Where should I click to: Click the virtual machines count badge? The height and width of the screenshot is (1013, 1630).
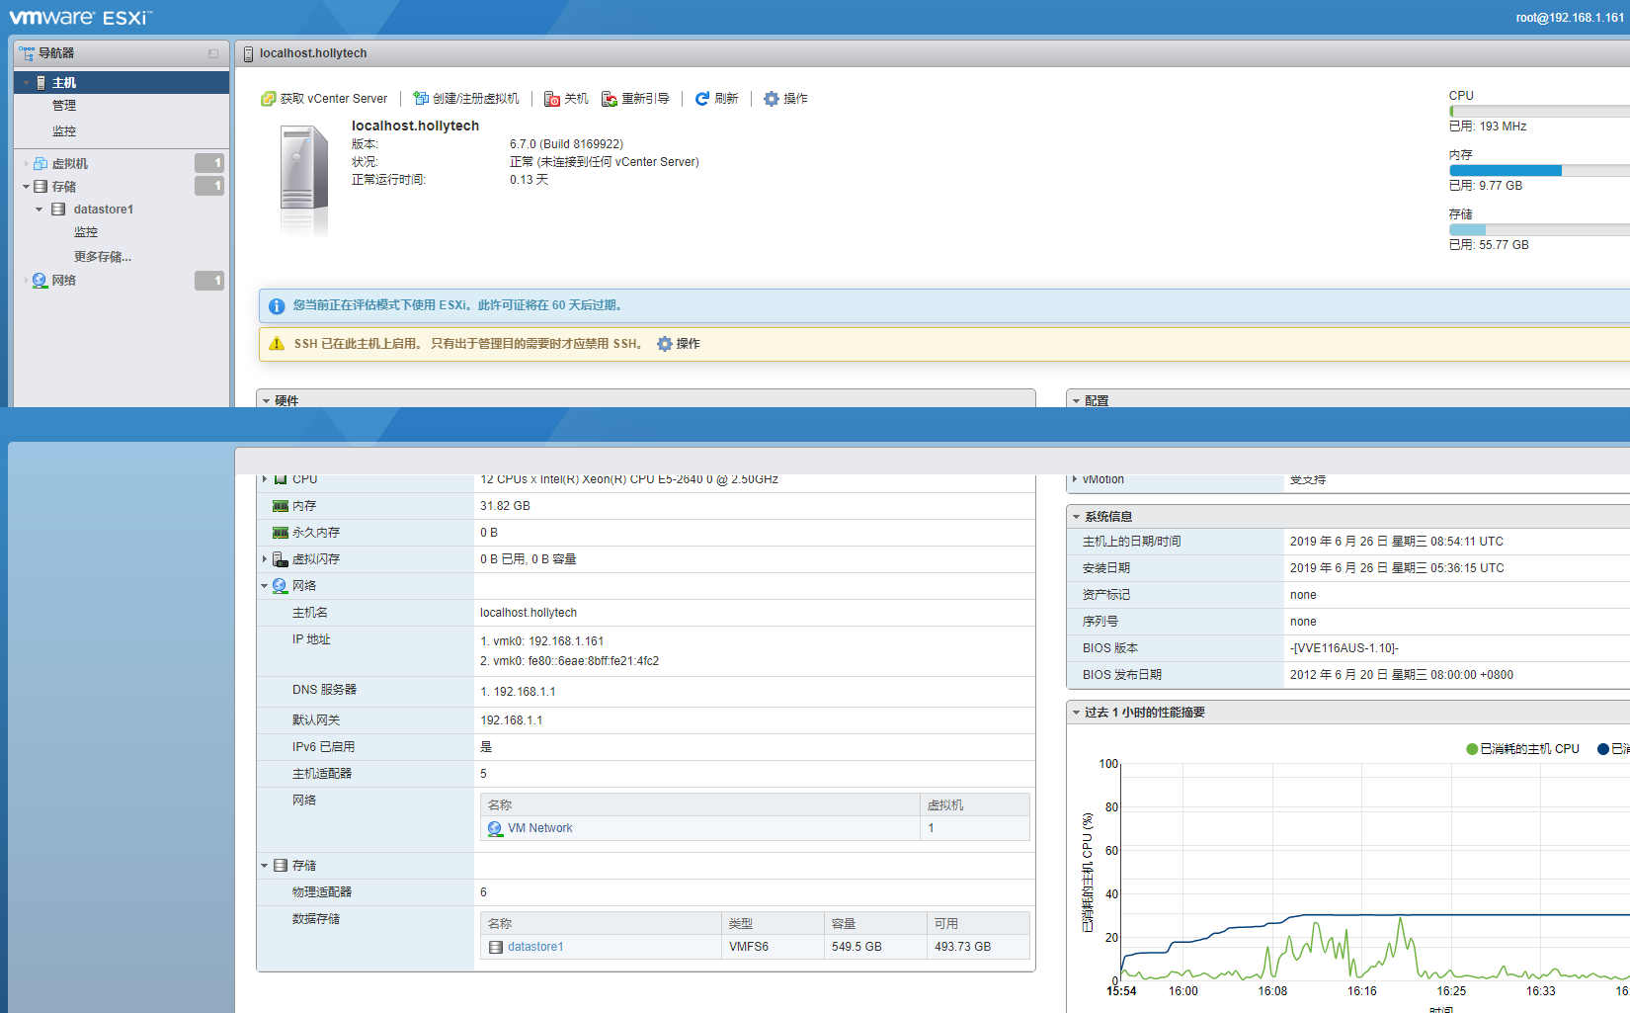[x=209, y=163]
